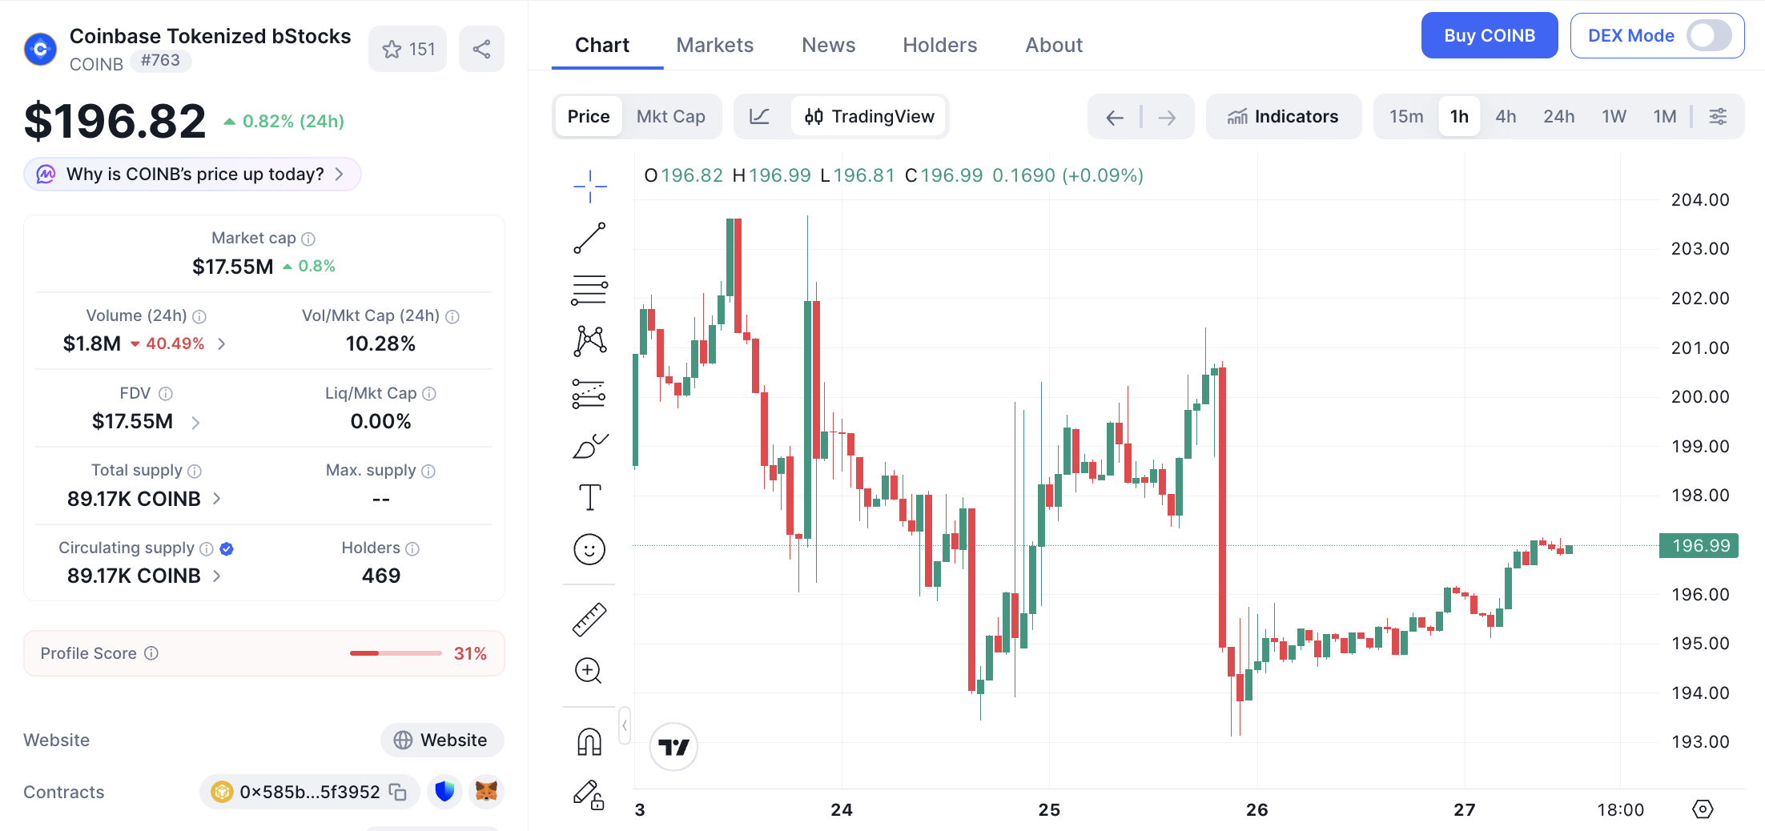Select the 4h timeframe
The height and width of the screenshot is (831, 1765).
point(1506,116)
